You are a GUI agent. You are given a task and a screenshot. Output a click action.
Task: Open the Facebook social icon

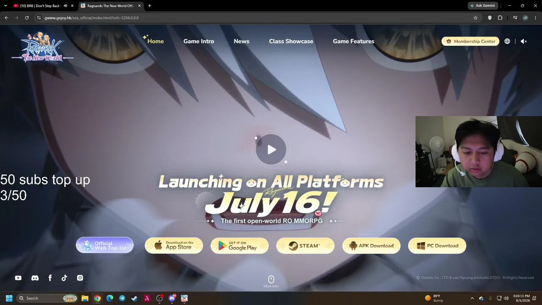pos(50,278)
